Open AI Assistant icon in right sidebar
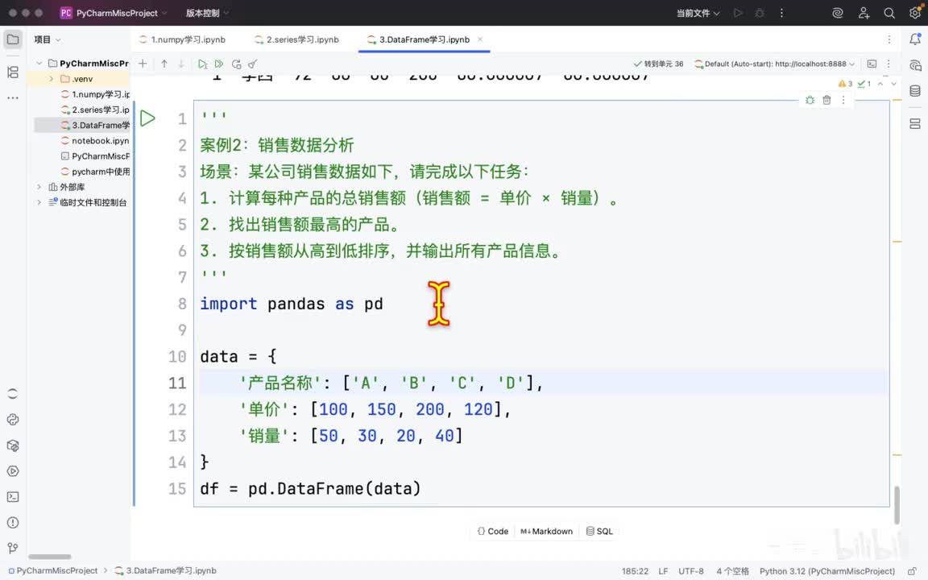The height and width of the screenshot is (580, 928). tap(915, 65)
